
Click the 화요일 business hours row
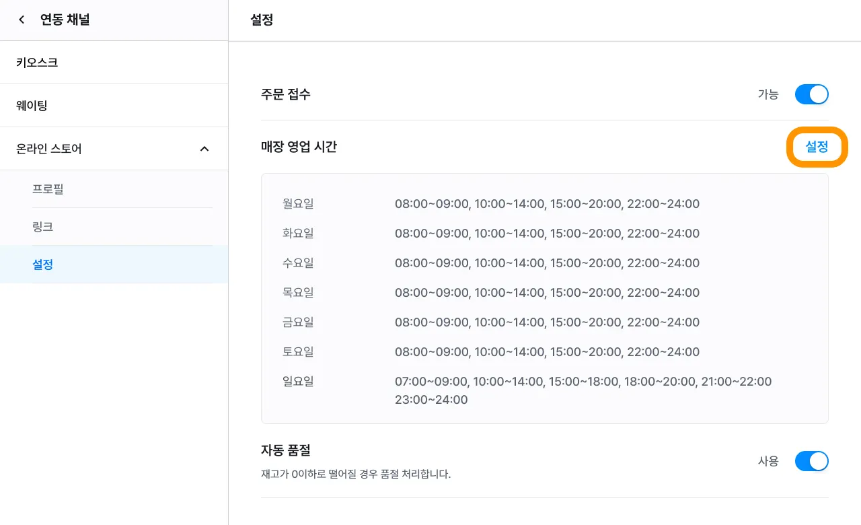tap(546, 234)
